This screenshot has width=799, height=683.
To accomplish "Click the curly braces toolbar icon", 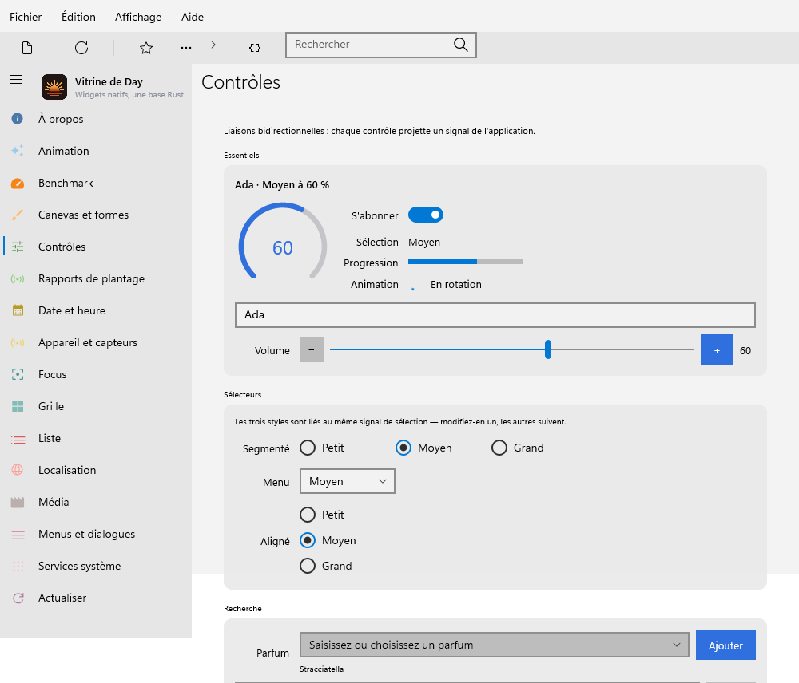I will click(255, 48).
